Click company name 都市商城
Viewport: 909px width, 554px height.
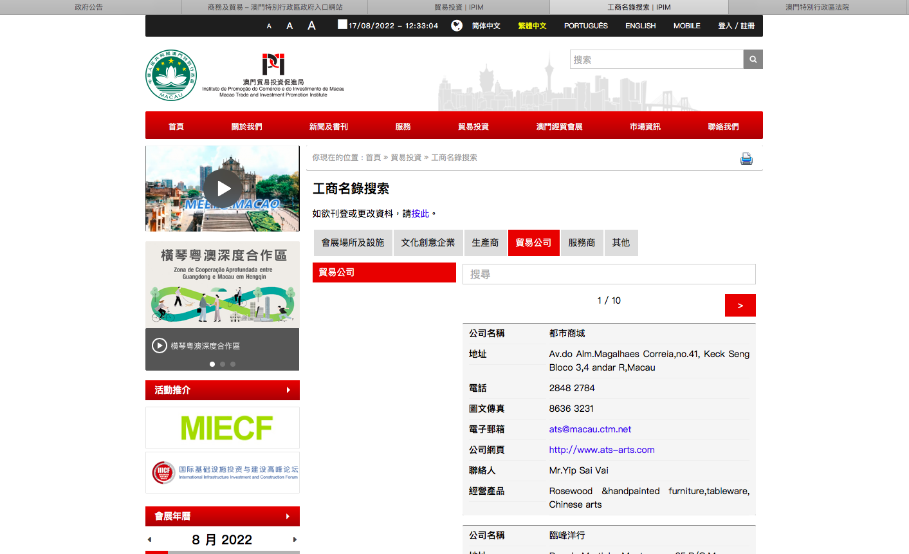tap(567, 333)
